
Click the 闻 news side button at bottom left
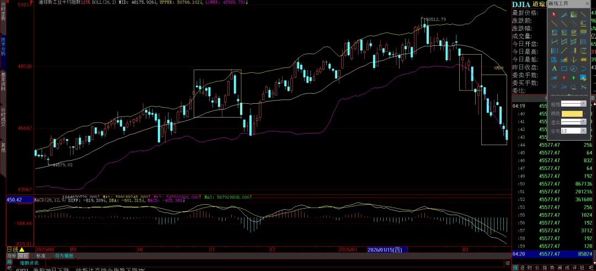(x=9, y=262)
